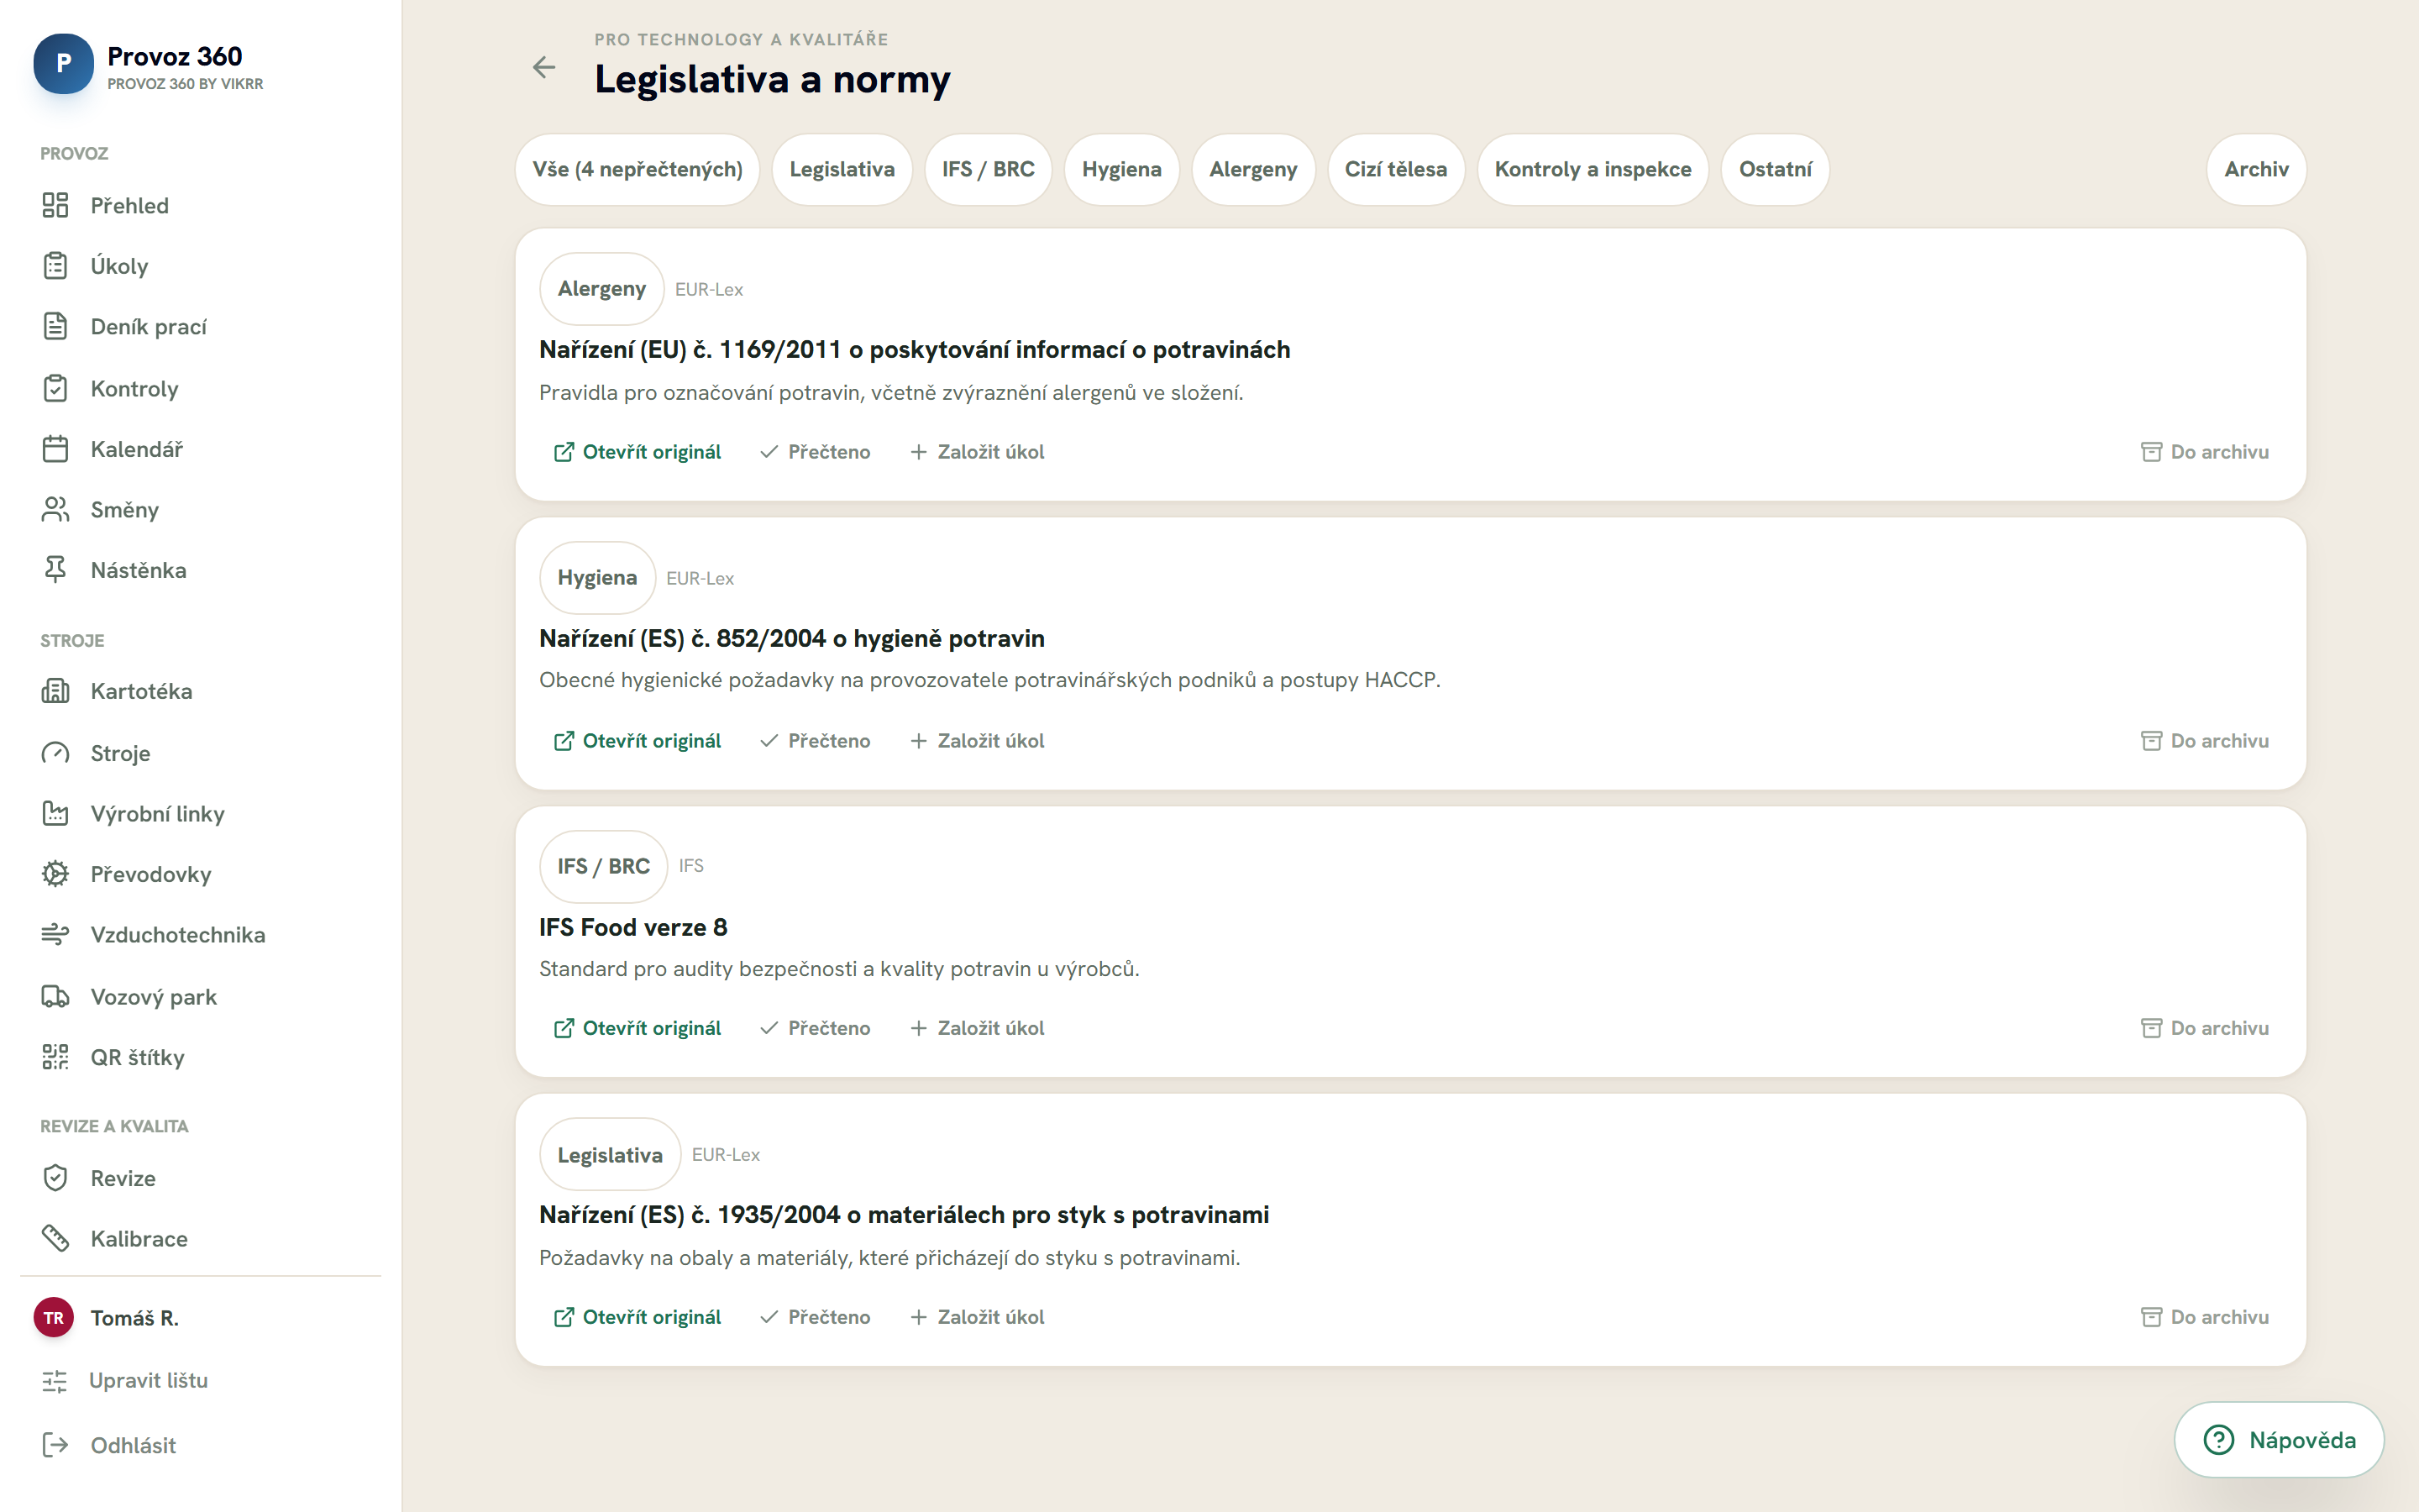
Task: Mark Nařízení 1169/2011 as Přečteno
Action: coord(815,452)
